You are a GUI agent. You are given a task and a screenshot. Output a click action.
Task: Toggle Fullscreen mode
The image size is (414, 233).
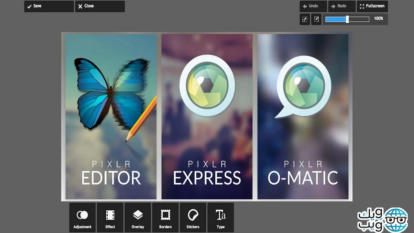[372, 6]
